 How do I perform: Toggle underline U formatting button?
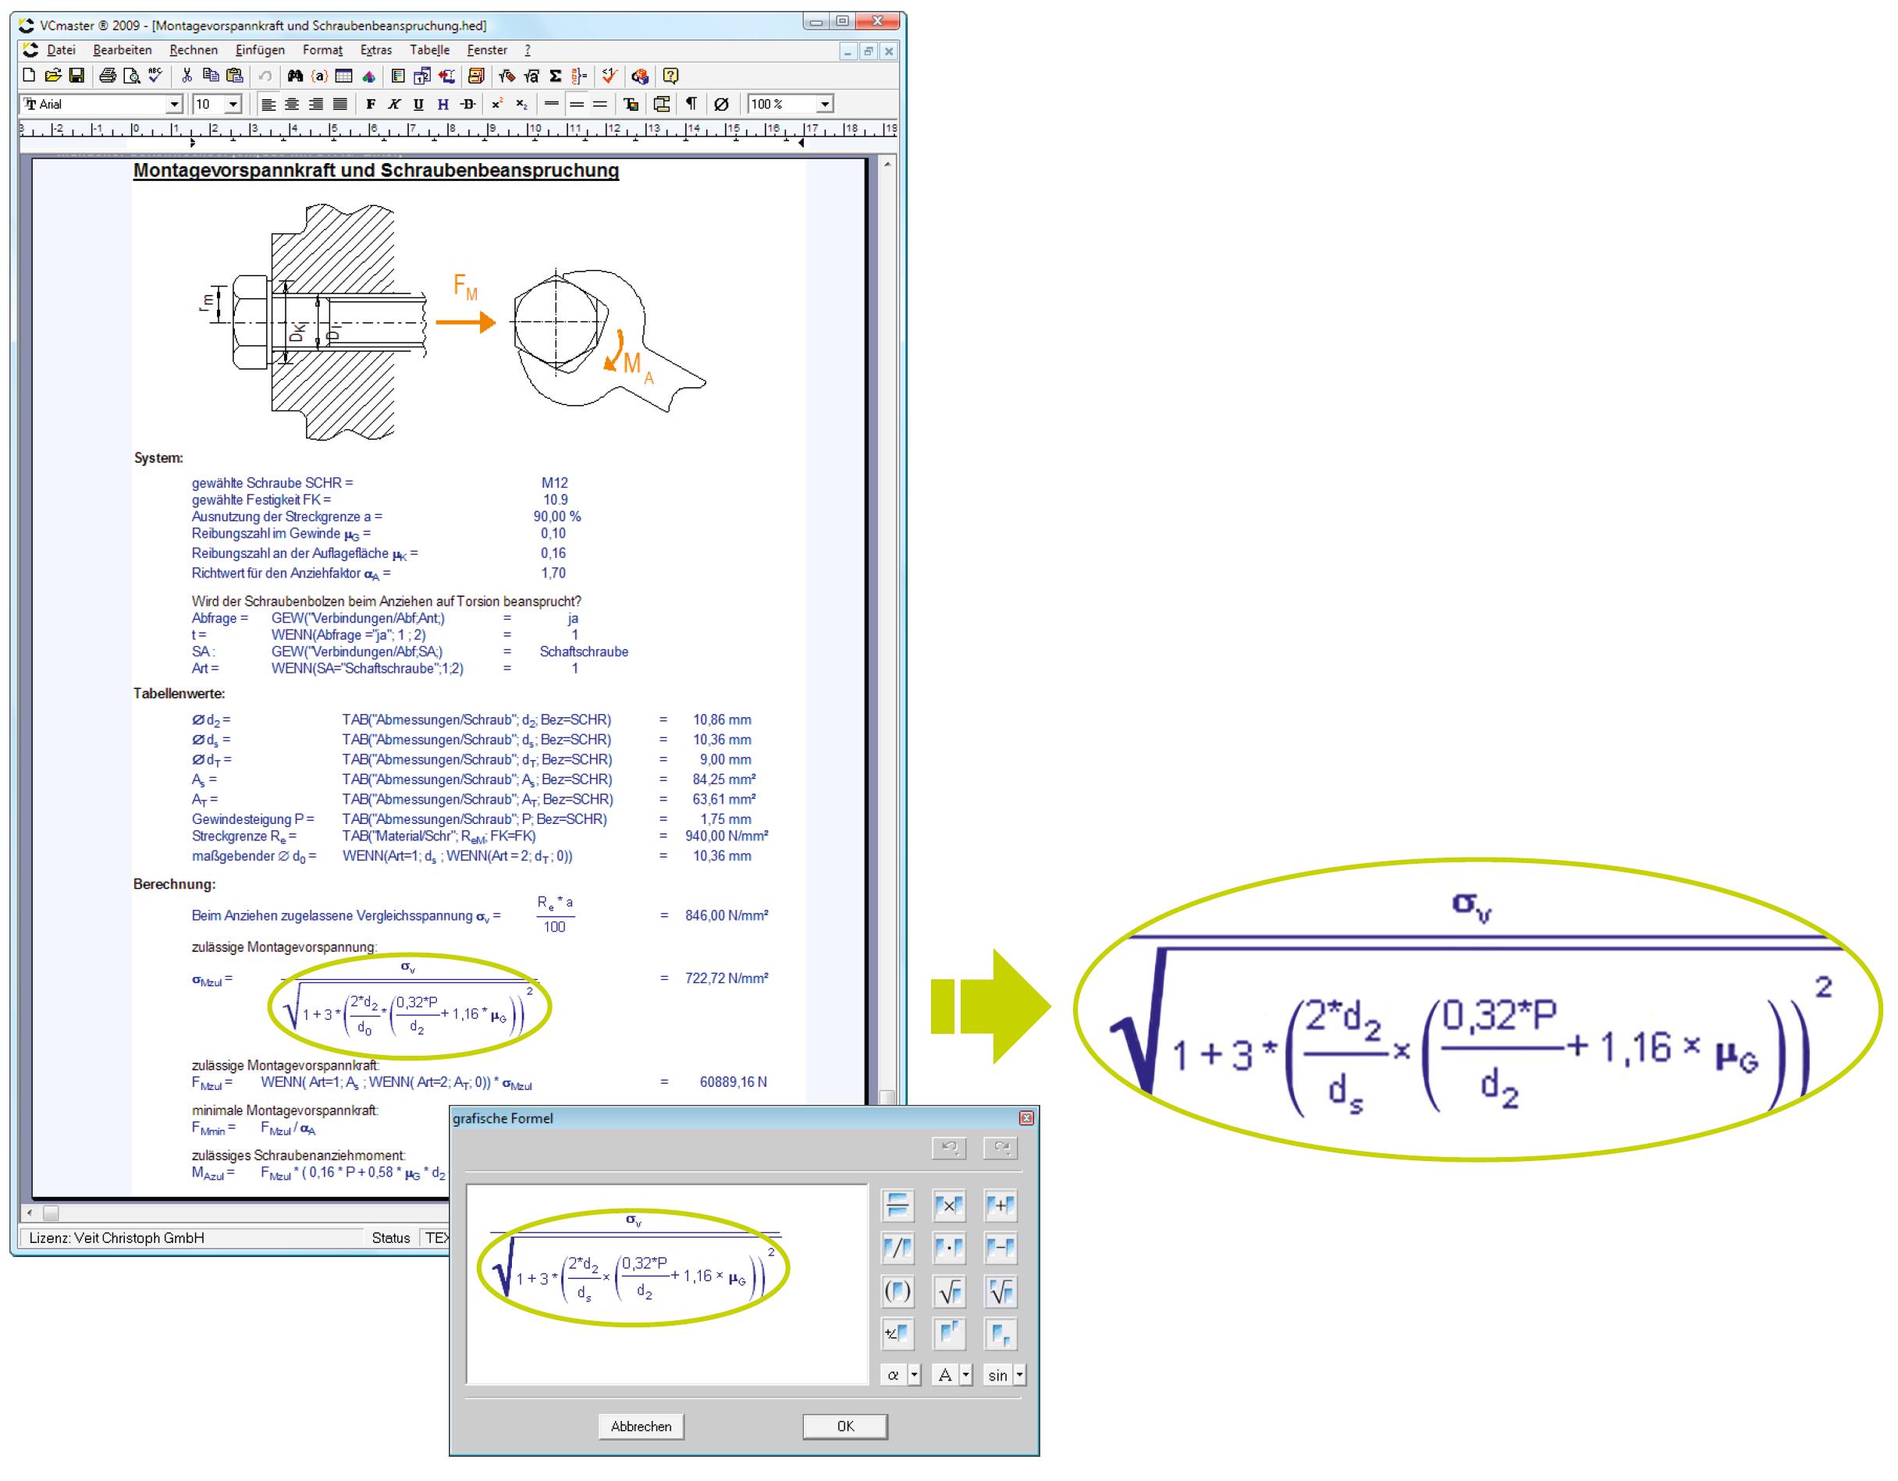pyautogui.click(x=418, y=105)
